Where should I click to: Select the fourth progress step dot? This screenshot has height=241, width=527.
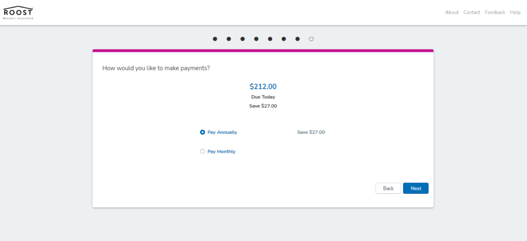click(256, 39)
